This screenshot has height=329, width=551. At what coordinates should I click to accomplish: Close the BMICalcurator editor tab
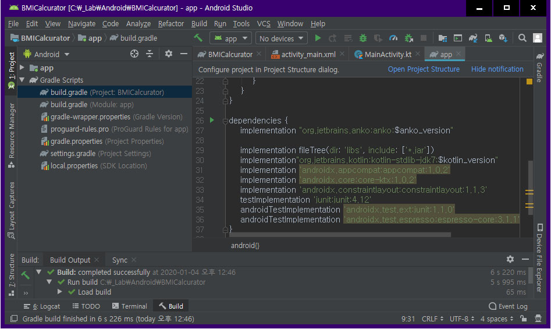259,54
